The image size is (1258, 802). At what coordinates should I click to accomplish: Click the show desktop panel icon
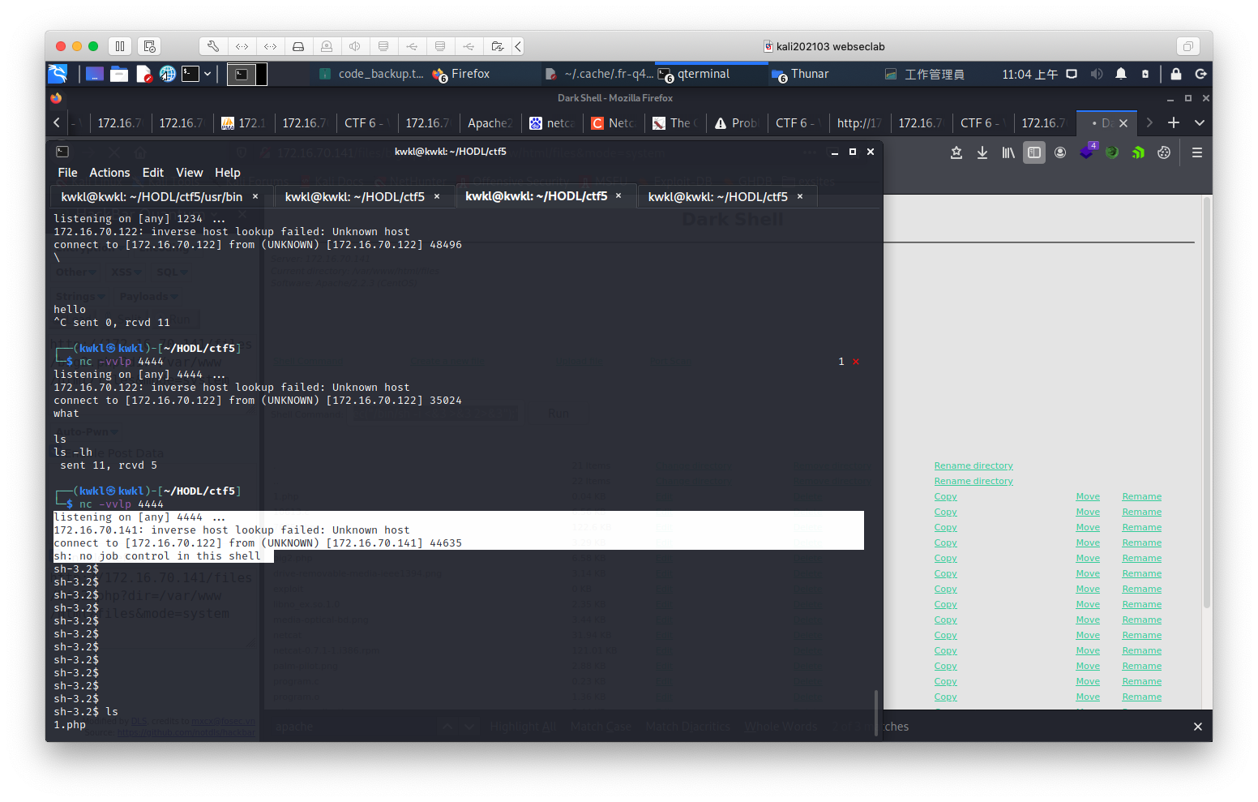[x=95, y=74]
